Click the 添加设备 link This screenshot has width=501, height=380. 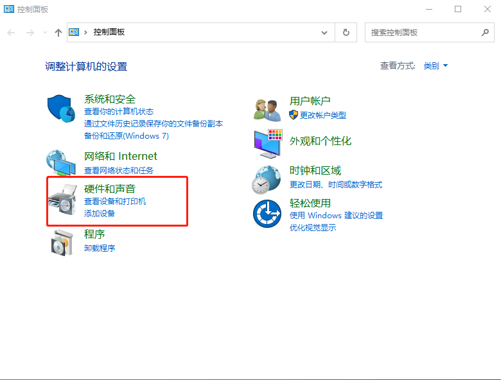[x=100, y=214]
